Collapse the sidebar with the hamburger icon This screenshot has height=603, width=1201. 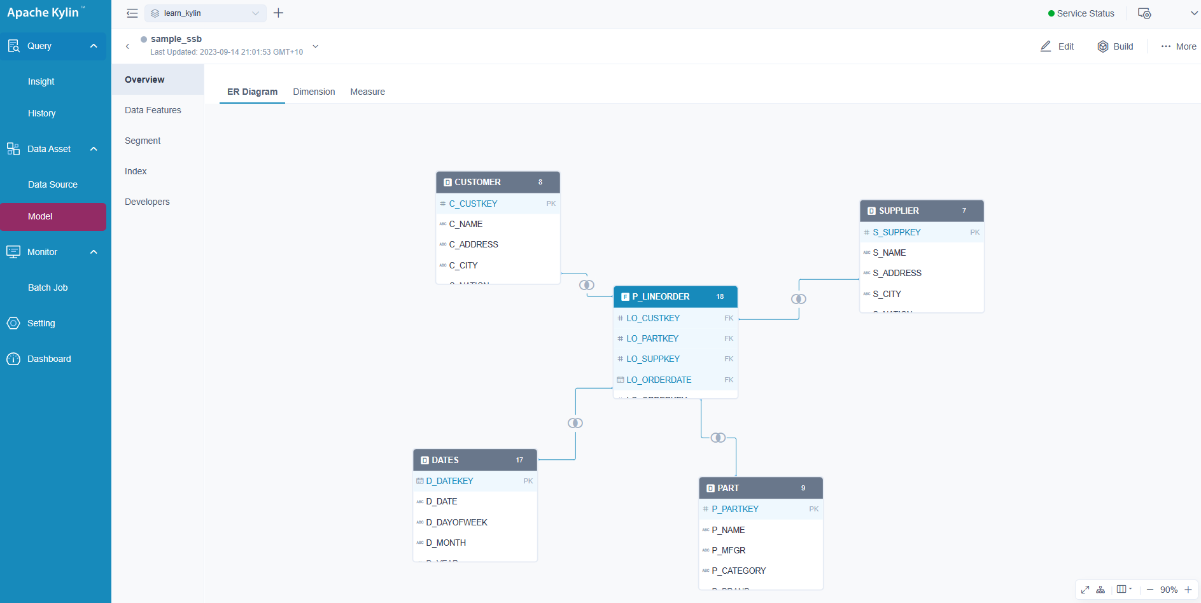tap(132, 13)
